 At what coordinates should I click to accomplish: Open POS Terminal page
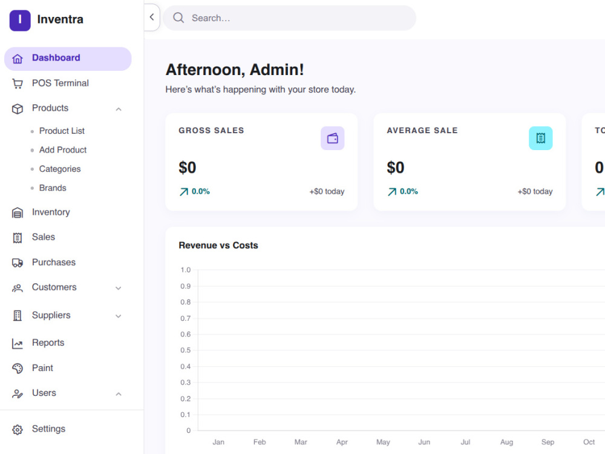click(x=68, y=84)
